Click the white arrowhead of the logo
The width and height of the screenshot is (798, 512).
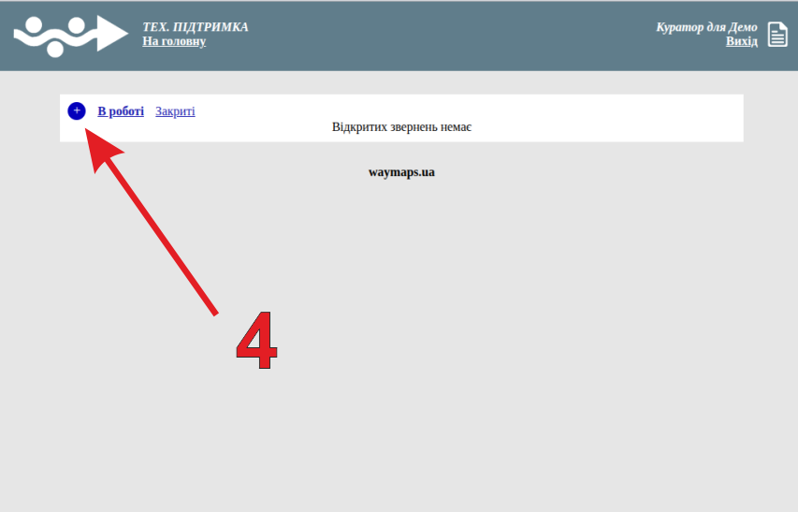click(112, 34)
